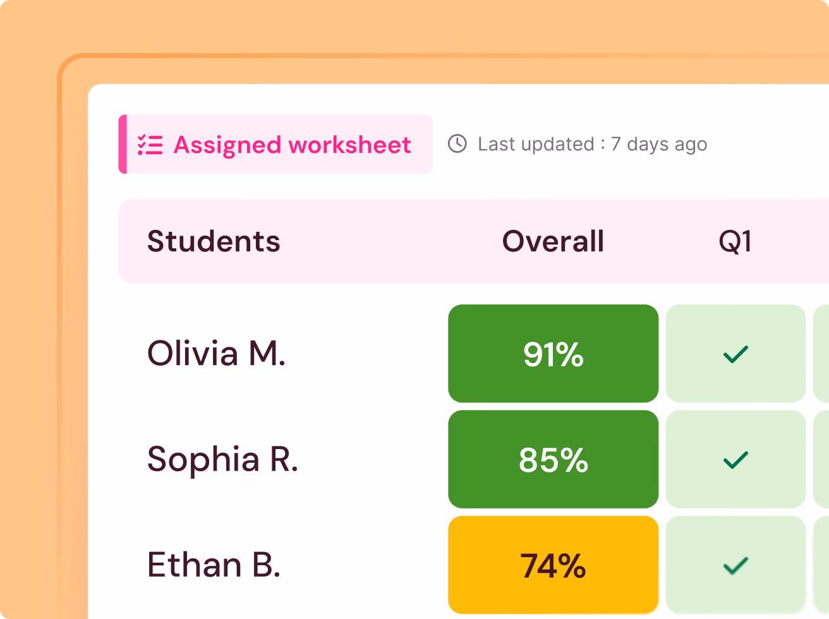
Task: Open Sophia R.'s 85% overall score
Action: point(554,459)
